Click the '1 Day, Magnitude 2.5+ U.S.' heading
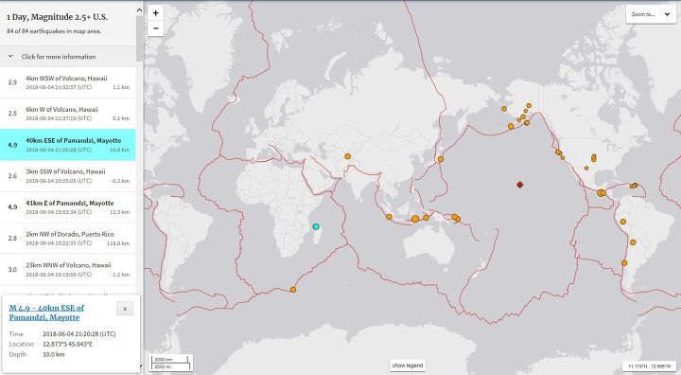This screenshot has height=375, width=681. click(57, 17)
